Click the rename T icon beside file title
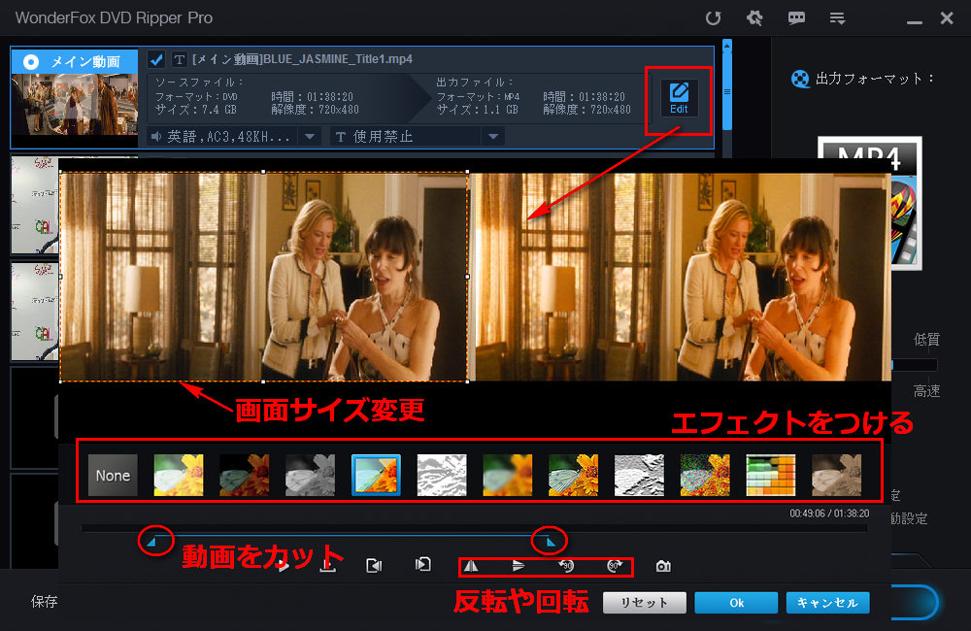971x631 pixels. pyautogui.click(x=179, y=59)
